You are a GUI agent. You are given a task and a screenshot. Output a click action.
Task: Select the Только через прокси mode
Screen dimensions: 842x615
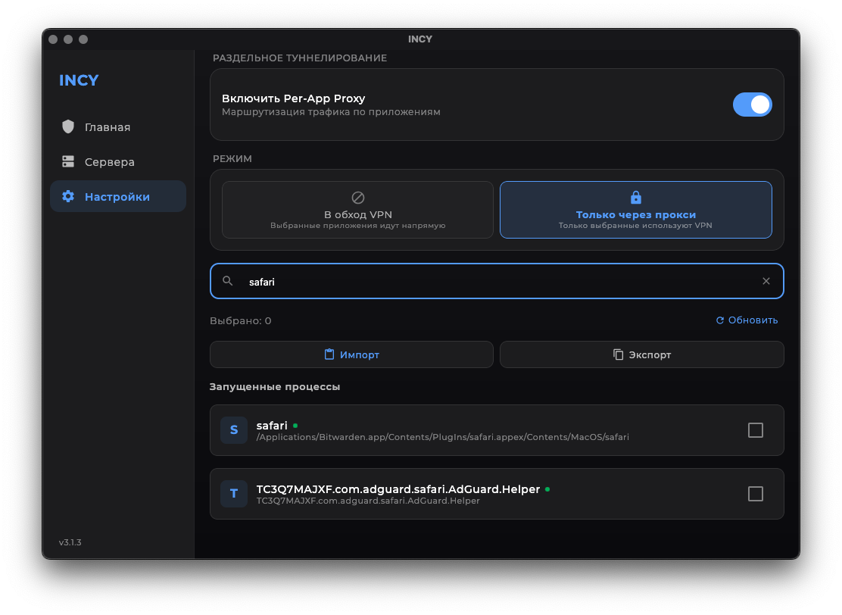pyautogui.click(x=636, y=210)
